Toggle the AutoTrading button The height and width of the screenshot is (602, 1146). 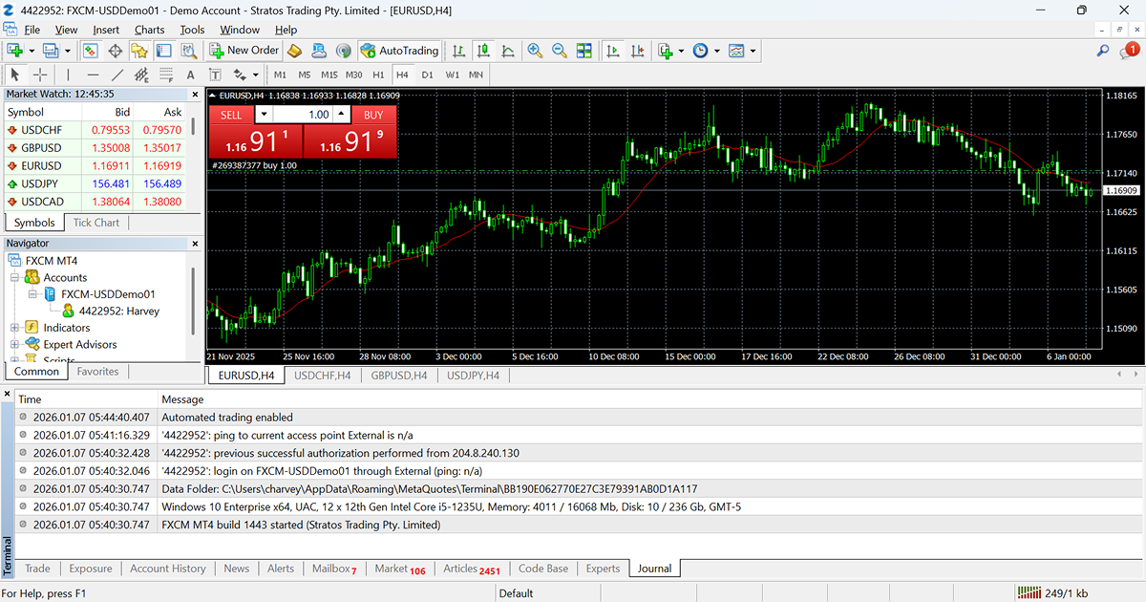pyautogui.click(x=400, y=51)
